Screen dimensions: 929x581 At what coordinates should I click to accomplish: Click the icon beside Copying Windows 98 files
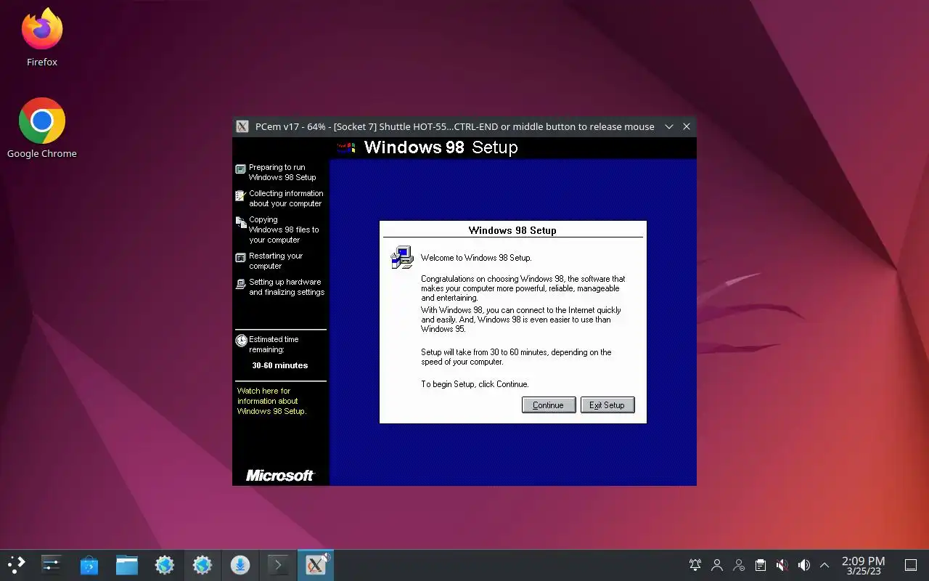pos(241,222)
